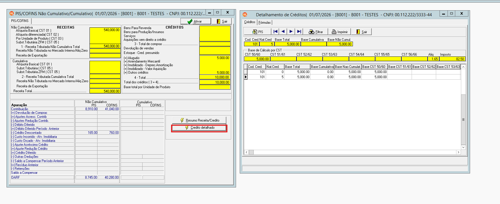Click the Aliq field showing 1.65
The width and height of the screenshot is (500, 204).
pos(433,59)
